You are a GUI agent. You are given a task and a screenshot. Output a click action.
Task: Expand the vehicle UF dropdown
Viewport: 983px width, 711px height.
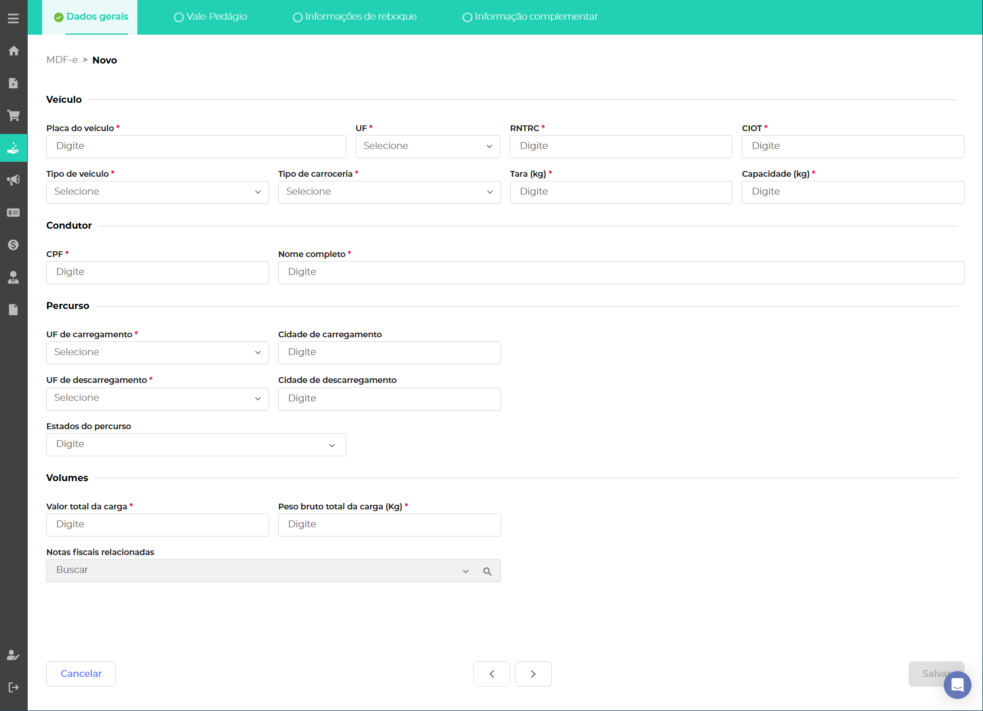428,146
